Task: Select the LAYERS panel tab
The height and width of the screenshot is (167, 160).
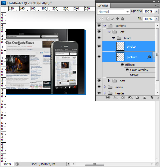Action: point(103,6)
